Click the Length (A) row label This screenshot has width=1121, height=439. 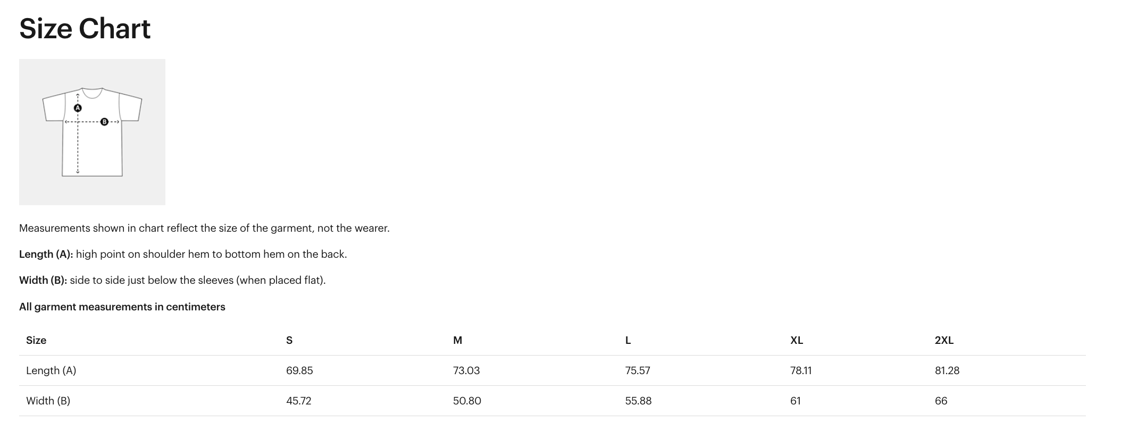click(51, 370)
